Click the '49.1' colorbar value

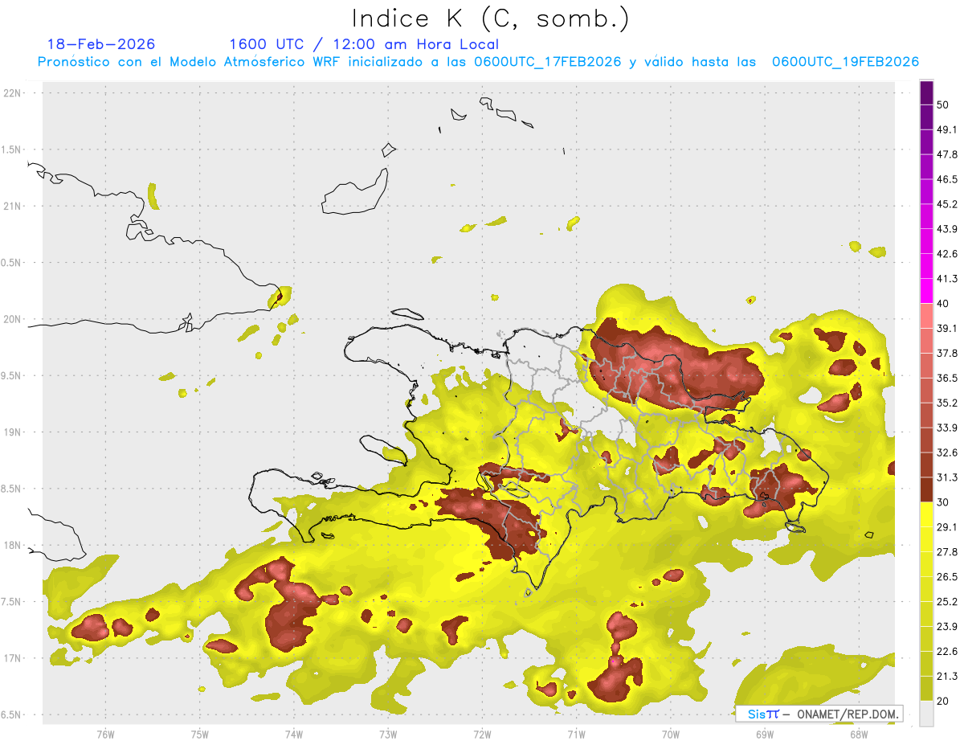click(947, 129)
